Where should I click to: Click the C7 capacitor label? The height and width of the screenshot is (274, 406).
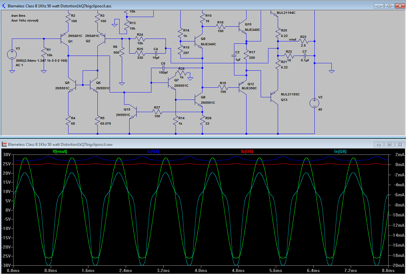[304, 51]
